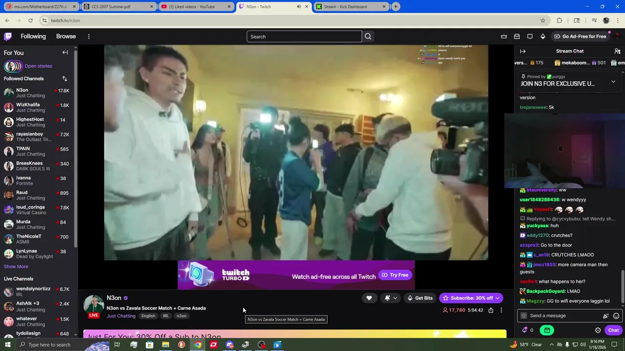Open stories link in sidebar
This screenshot has height=351, width=625.
38,66
